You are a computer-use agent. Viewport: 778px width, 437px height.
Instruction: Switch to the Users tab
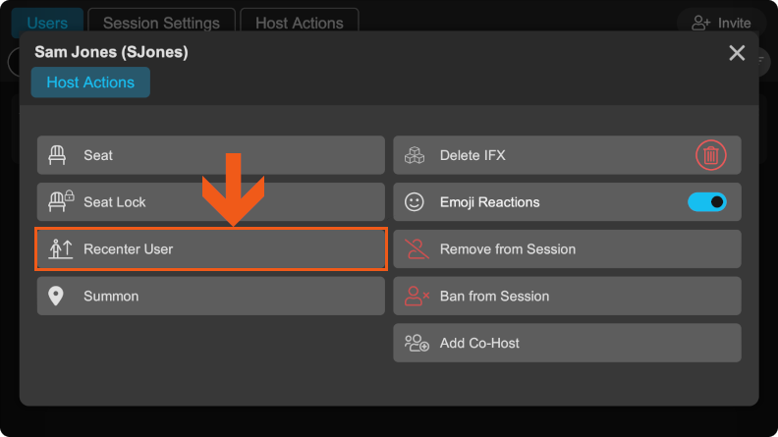pyautogui.click(x=47, y=23)
